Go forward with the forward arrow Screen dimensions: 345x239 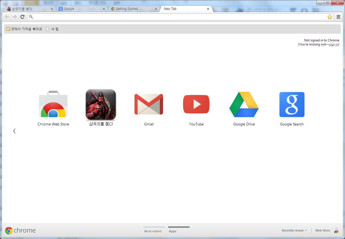(15, 17)
